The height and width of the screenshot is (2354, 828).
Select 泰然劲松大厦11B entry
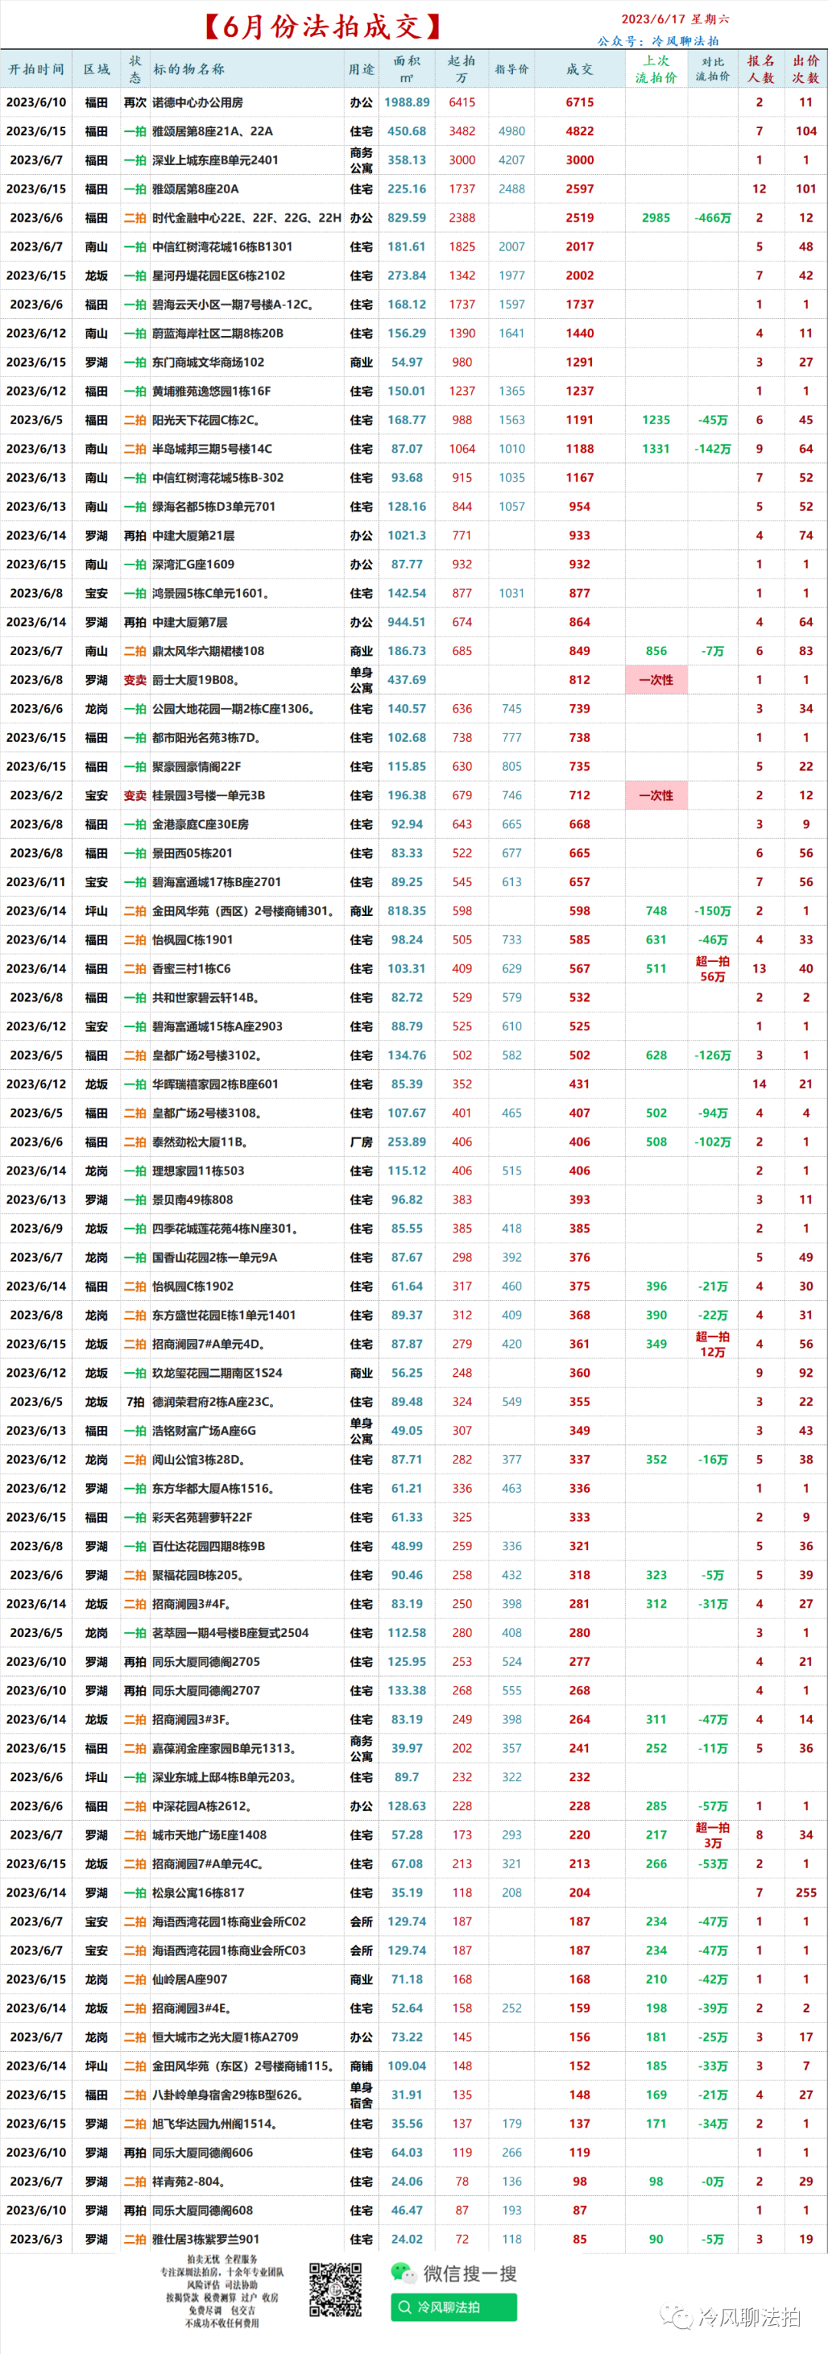(x=200, y=1141)
